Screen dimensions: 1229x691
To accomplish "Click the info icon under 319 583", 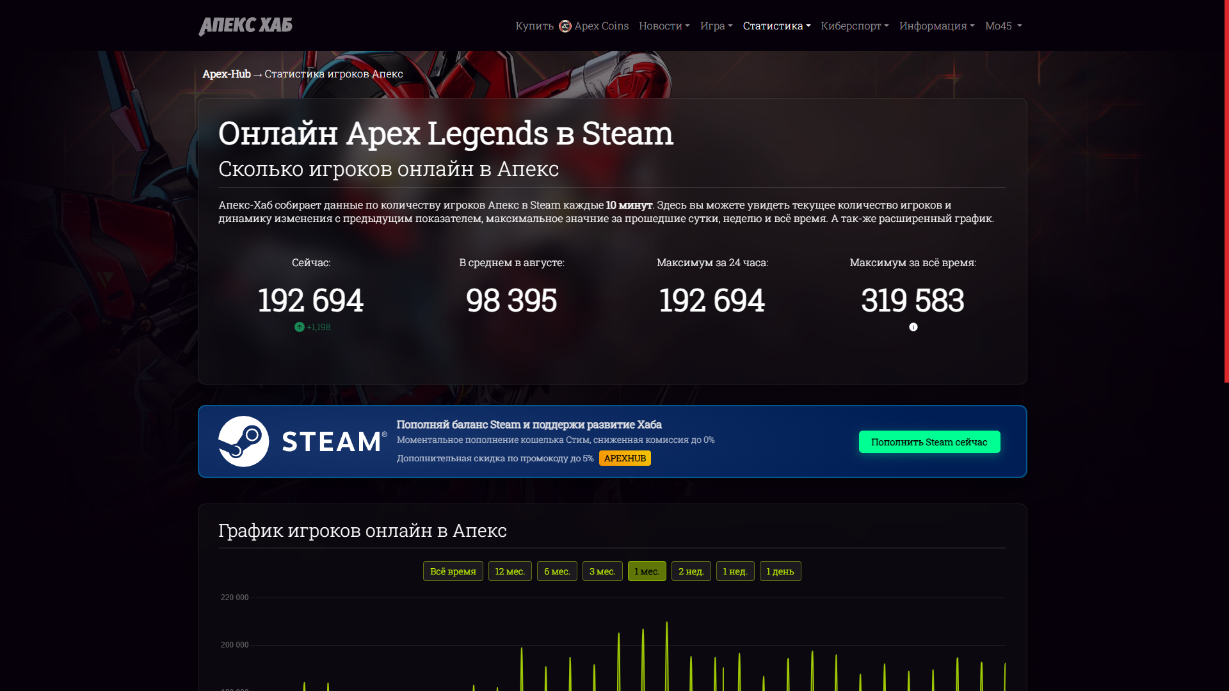I will pyautogui.click(x=913, y=327).
